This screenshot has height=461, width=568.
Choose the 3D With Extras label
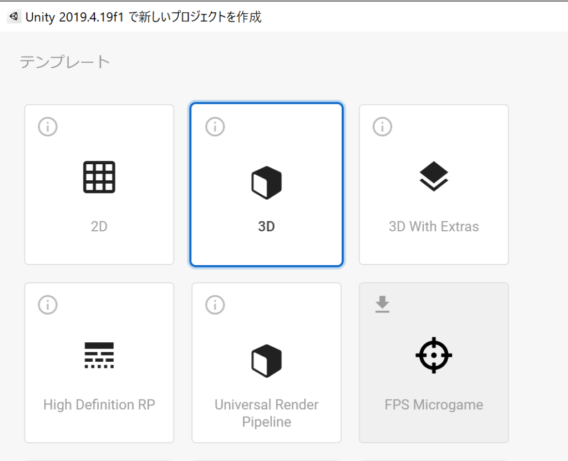(x=434, y=227)
